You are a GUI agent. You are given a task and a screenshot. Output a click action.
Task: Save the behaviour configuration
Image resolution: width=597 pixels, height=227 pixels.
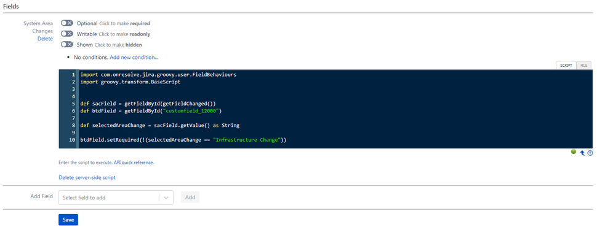68,220
